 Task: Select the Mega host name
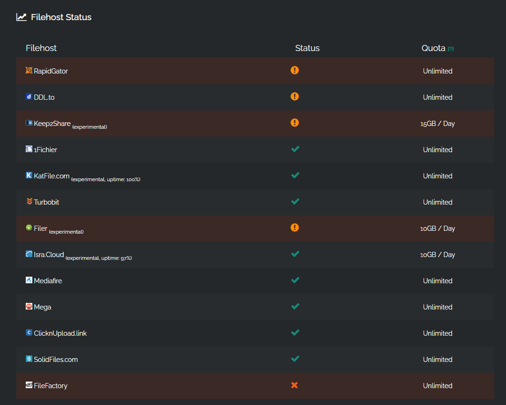(43, 307)
